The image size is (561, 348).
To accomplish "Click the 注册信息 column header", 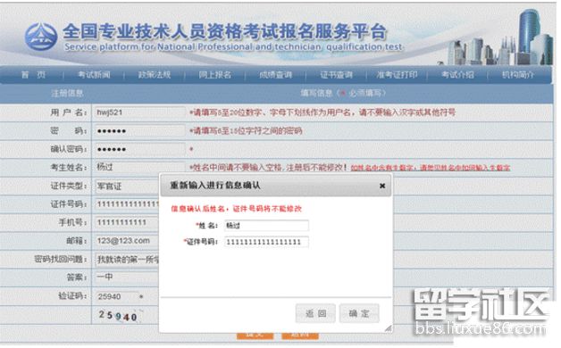I will [x=67, y=94].
